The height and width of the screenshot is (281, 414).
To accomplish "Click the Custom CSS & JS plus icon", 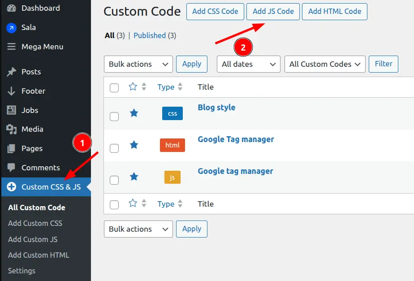I will click(x=11, y=187).
